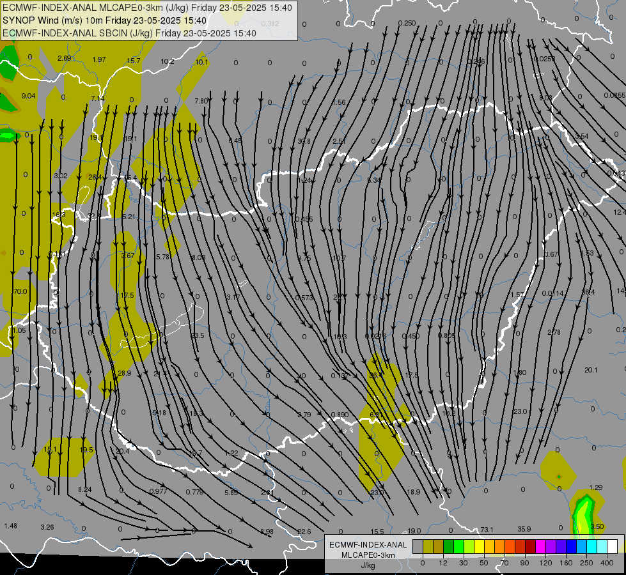This screenshot has height=575, width=626.
Task: Click the map value 2.78
Action: [x=554, y=332]
